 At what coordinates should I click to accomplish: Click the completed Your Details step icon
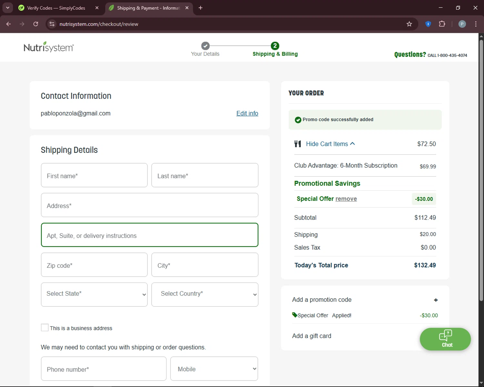point(205,46)
